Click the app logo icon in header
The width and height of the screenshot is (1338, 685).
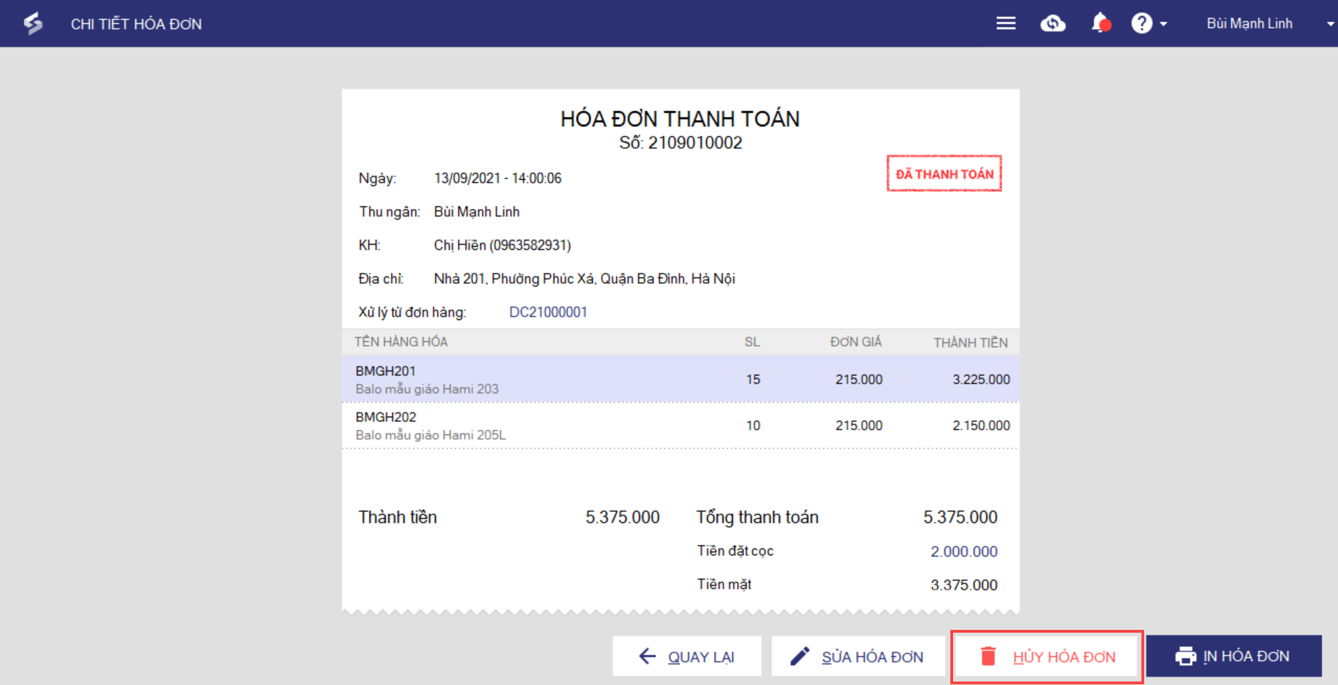(33, 24)
